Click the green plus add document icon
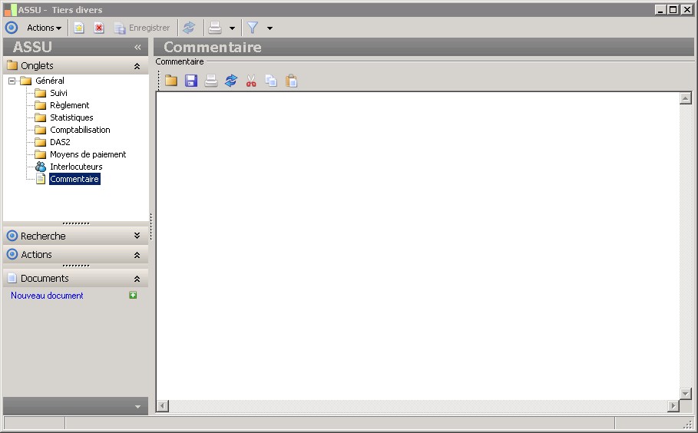The image size is (698, 433). 133,295
